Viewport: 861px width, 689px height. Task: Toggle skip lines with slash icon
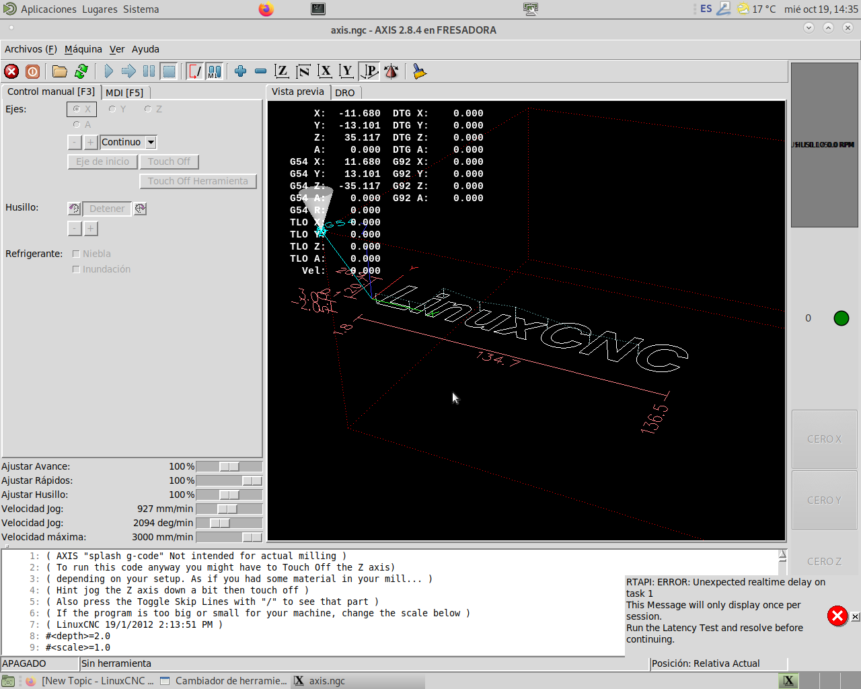195,71
